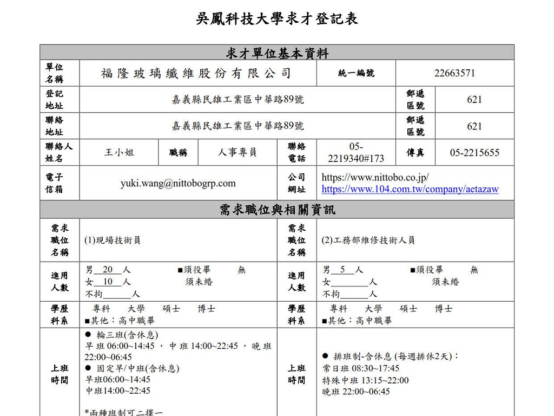Open the 104.com.tw company page link
The height and width of the screenshot is (416, 554).
click(410, 189)
